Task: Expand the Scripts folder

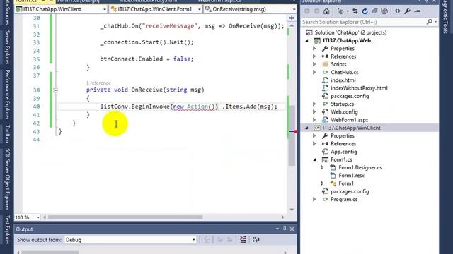Action: point(314,64)
